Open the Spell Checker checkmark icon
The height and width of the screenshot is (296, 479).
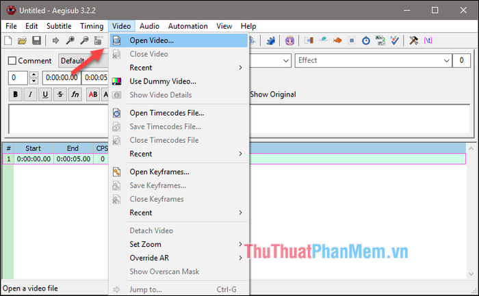click(395, 40)
